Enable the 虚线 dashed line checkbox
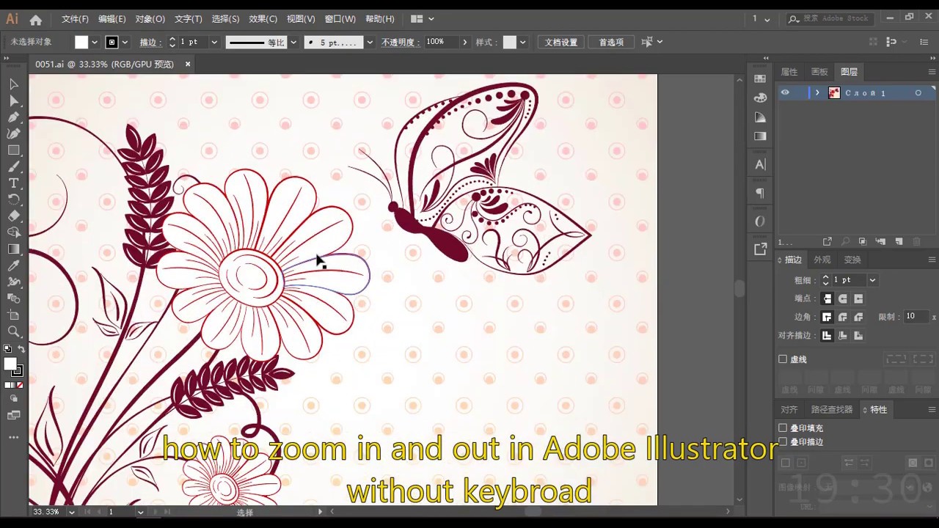This screenshot has height=528, width=939. coord(783,359)
